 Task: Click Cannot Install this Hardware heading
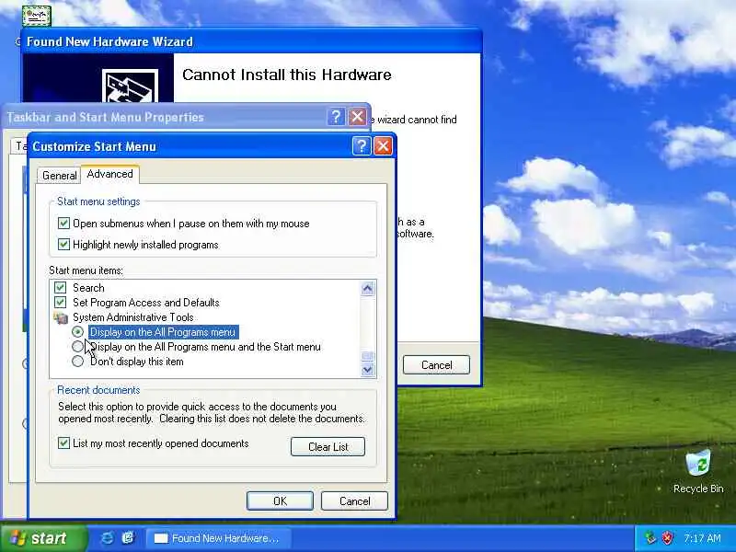click(x=287, y=75)
